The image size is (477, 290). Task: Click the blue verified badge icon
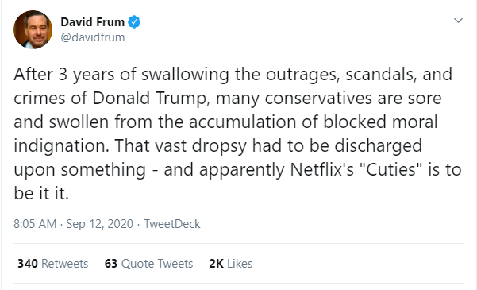(134, 22)
